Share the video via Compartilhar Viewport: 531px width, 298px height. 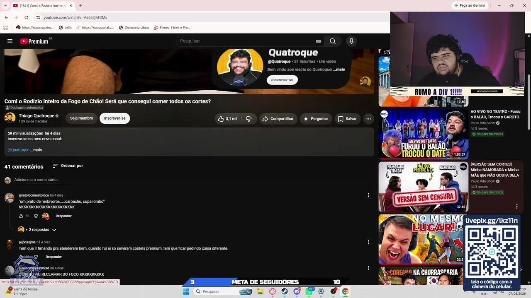(278, 119)
